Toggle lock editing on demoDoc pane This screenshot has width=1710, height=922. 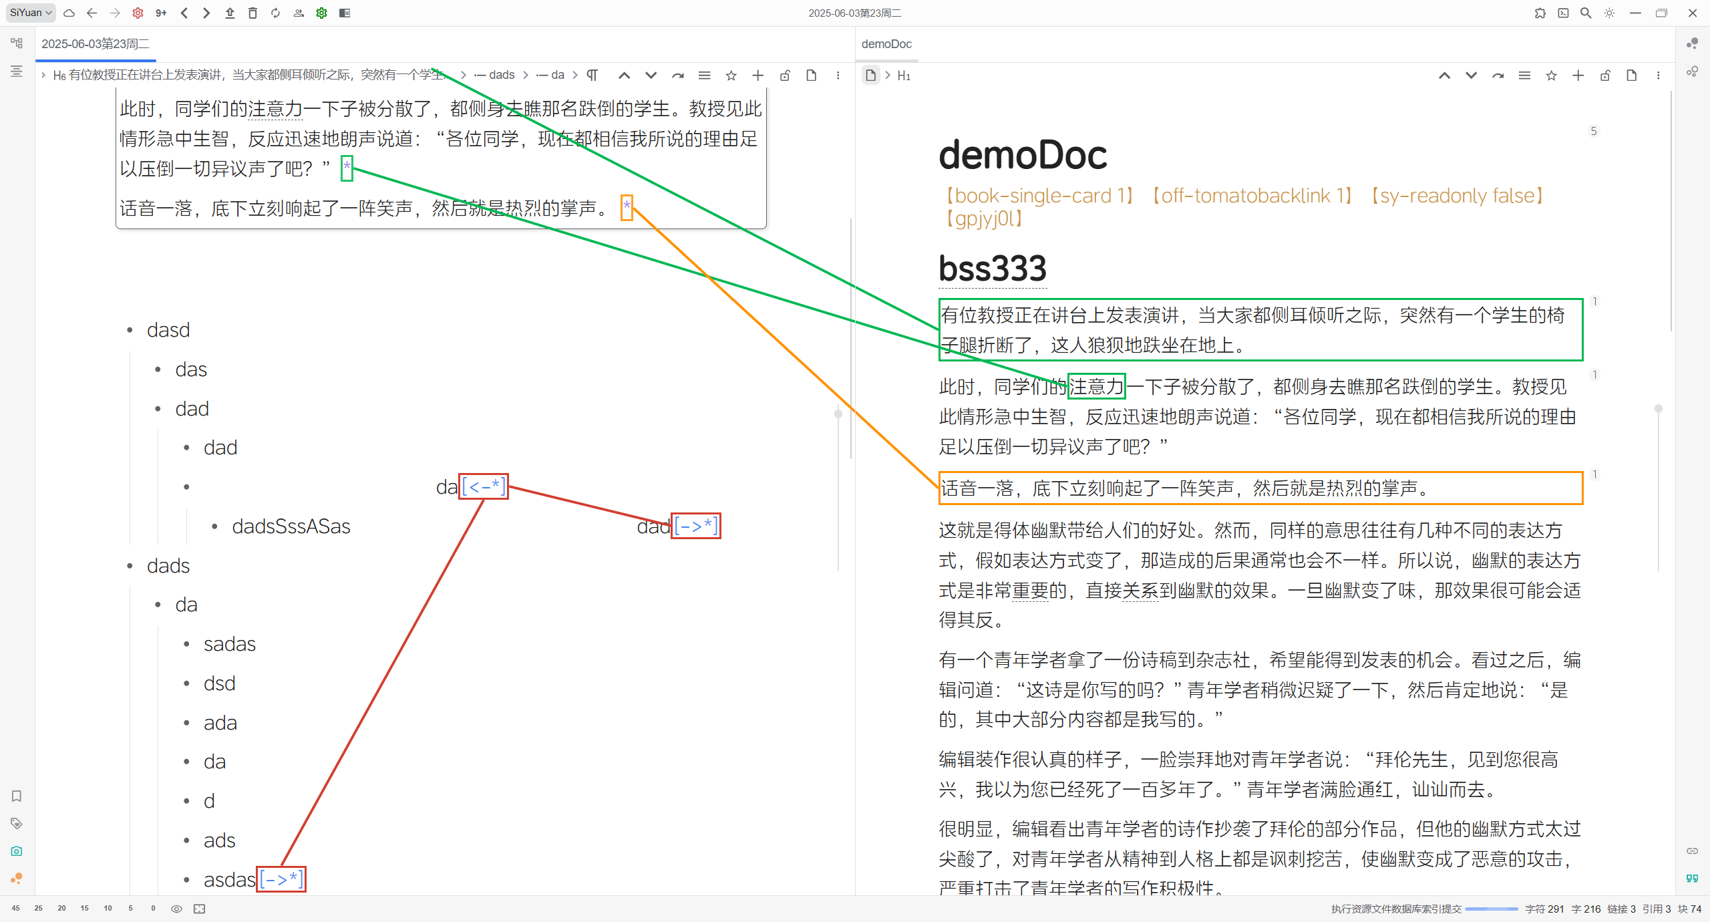point(1604,75)
